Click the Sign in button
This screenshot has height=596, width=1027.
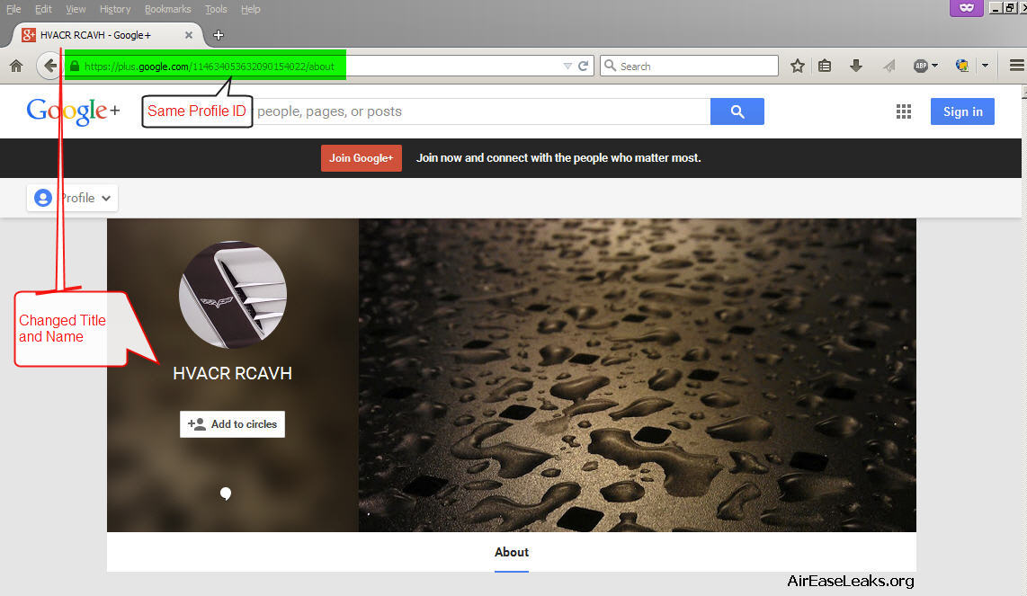tap(961, 111)
